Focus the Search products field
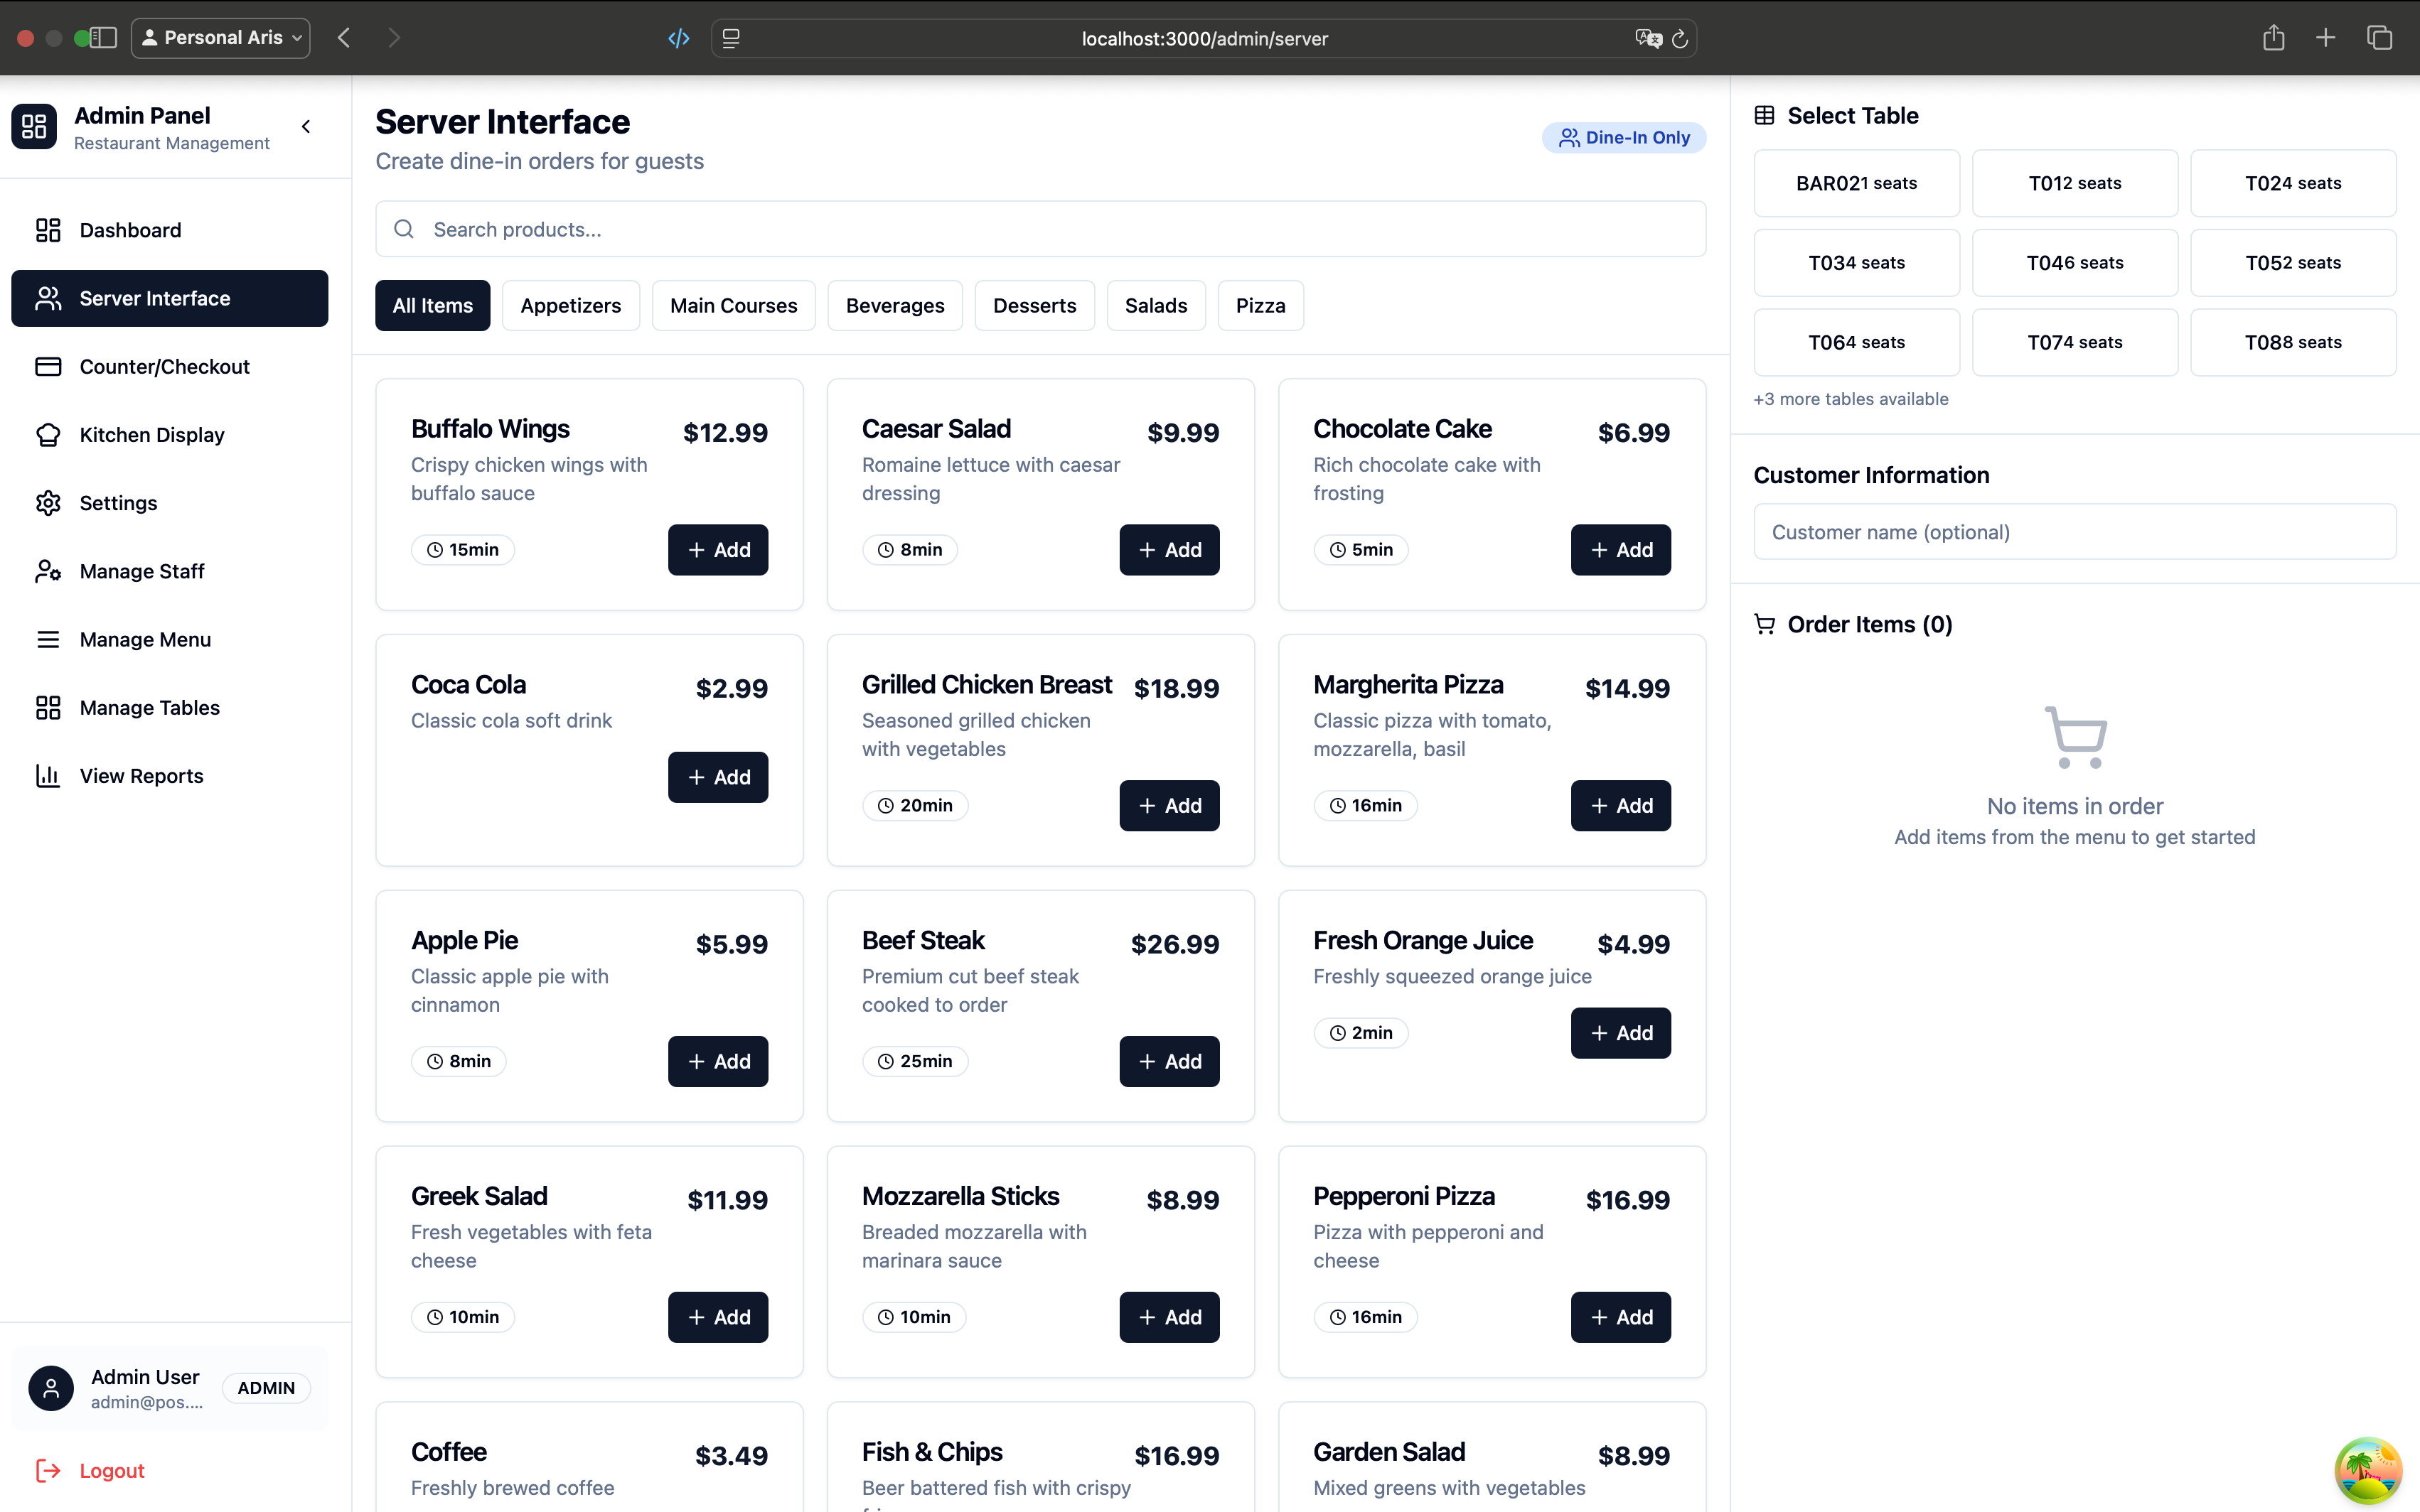 (1040, 229)
